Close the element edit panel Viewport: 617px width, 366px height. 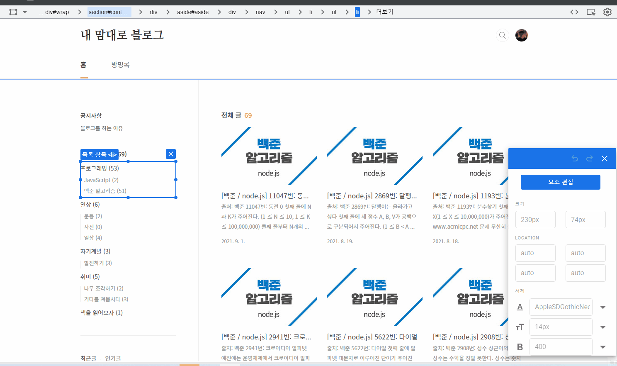click(x=605, y=159)
